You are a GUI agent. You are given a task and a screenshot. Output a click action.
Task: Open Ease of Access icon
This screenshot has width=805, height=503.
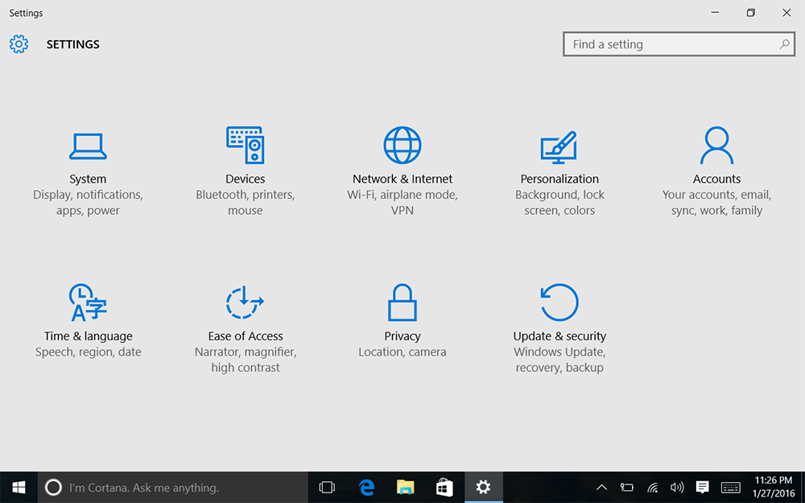(x=246, y=303)
